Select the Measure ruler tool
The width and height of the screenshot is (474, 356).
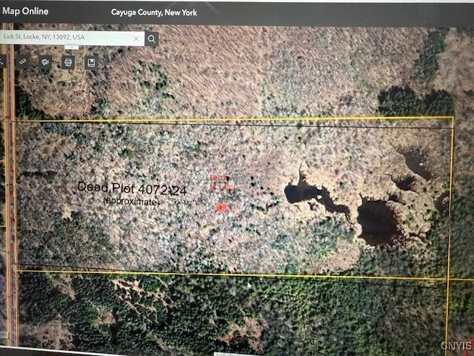[x=22, y=62]
